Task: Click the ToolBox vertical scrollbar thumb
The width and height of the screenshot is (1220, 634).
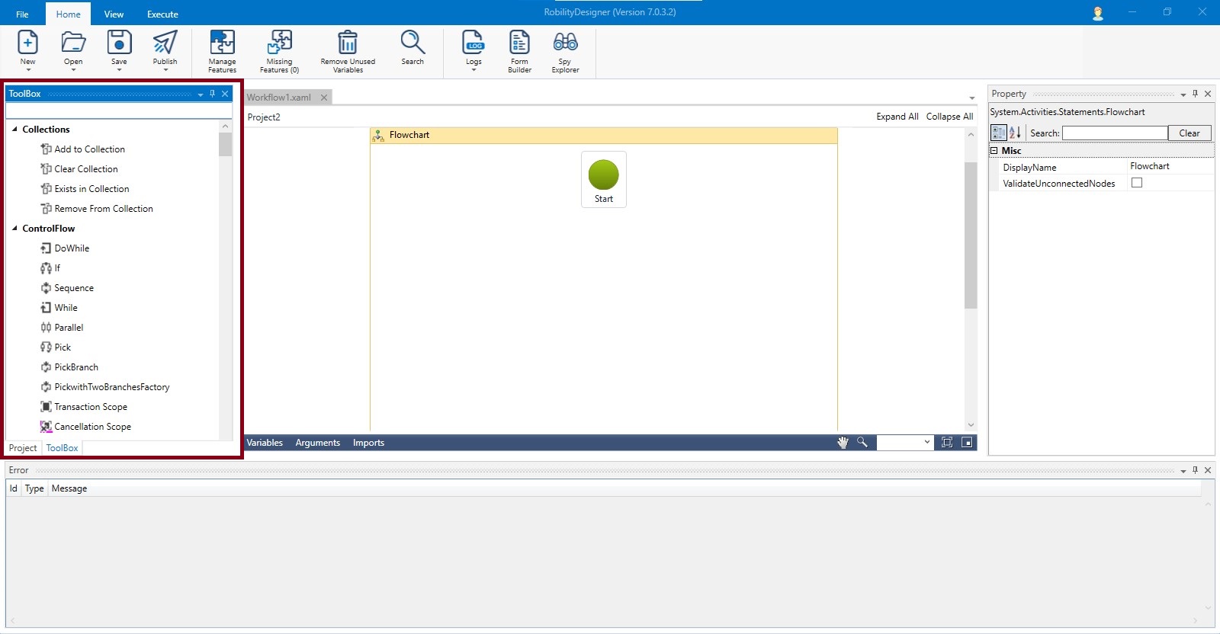Action: 225,145
